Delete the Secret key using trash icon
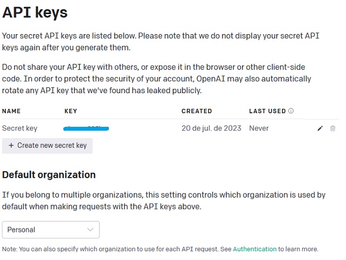346x260 pixels. coord(333,128)
